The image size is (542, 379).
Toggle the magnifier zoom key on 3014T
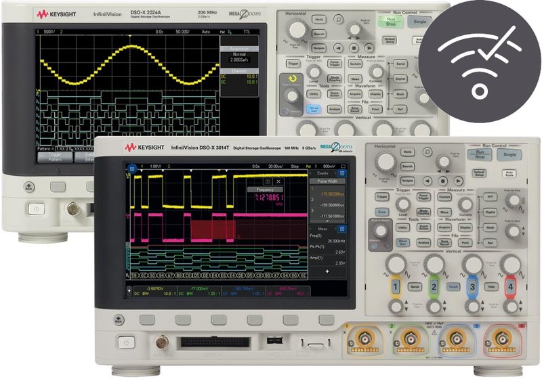tap(428, 152)
